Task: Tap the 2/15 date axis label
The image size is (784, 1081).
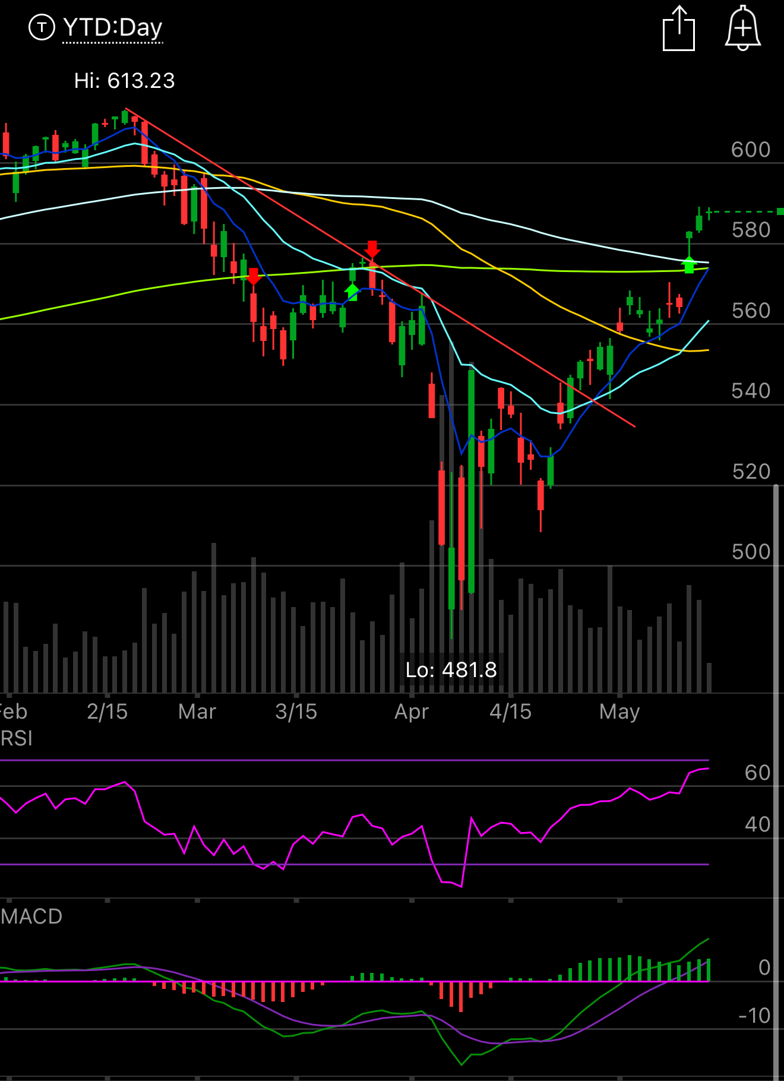Action: [x=107, y=711]
